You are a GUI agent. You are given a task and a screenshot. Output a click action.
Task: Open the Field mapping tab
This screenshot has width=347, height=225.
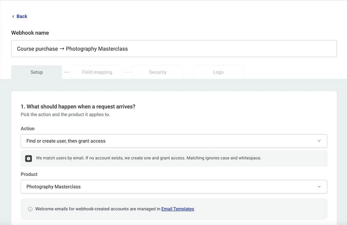[x=97, y=72]
